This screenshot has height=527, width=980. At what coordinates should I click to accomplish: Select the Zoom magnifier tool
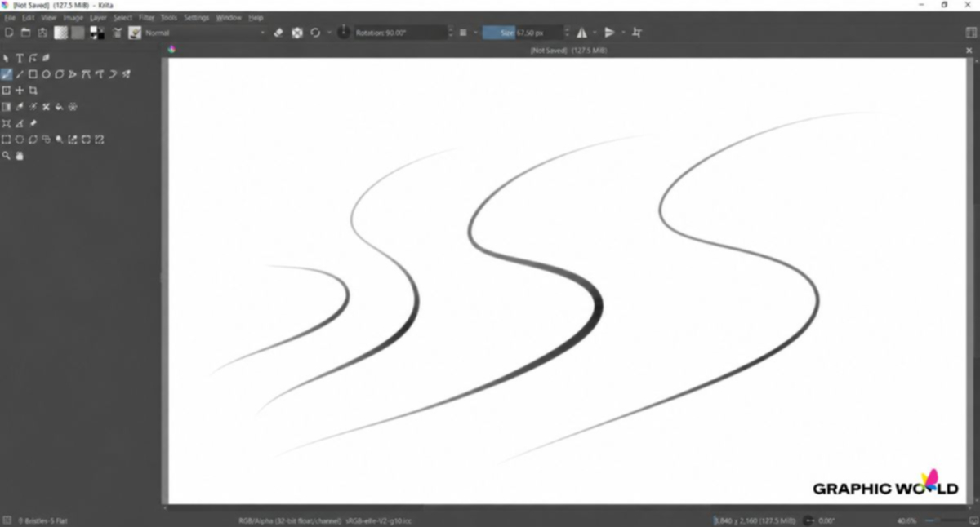[x=7, y=156]
